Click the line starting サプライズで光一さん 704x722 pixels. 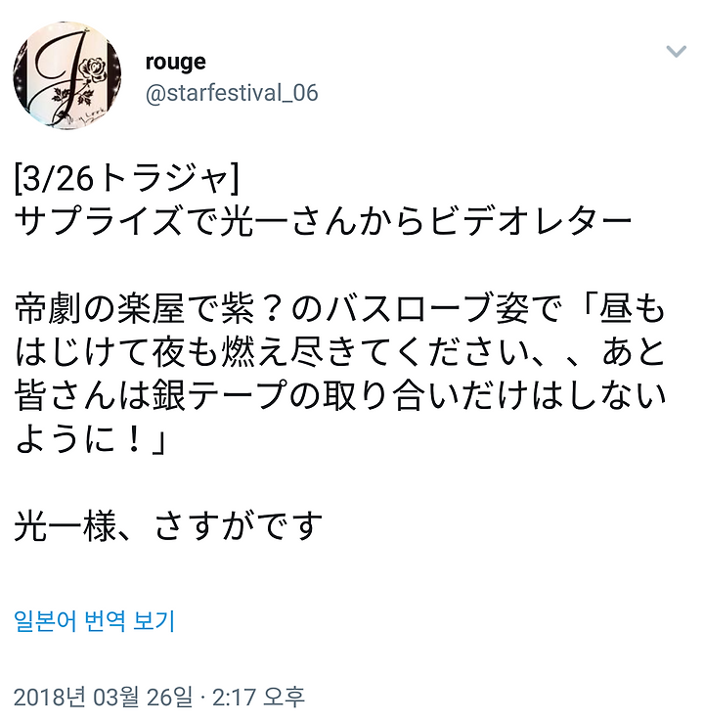pos(324,222)
